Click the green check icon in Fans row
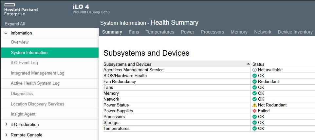This screenshot has width=315, height=140. (x=254, y=88)
